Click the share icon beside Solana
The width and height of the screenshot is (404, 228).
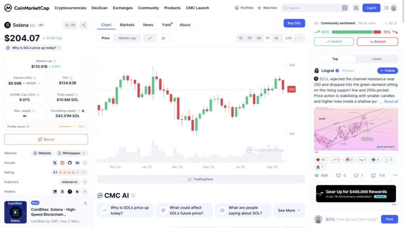(x=84, y=25)
